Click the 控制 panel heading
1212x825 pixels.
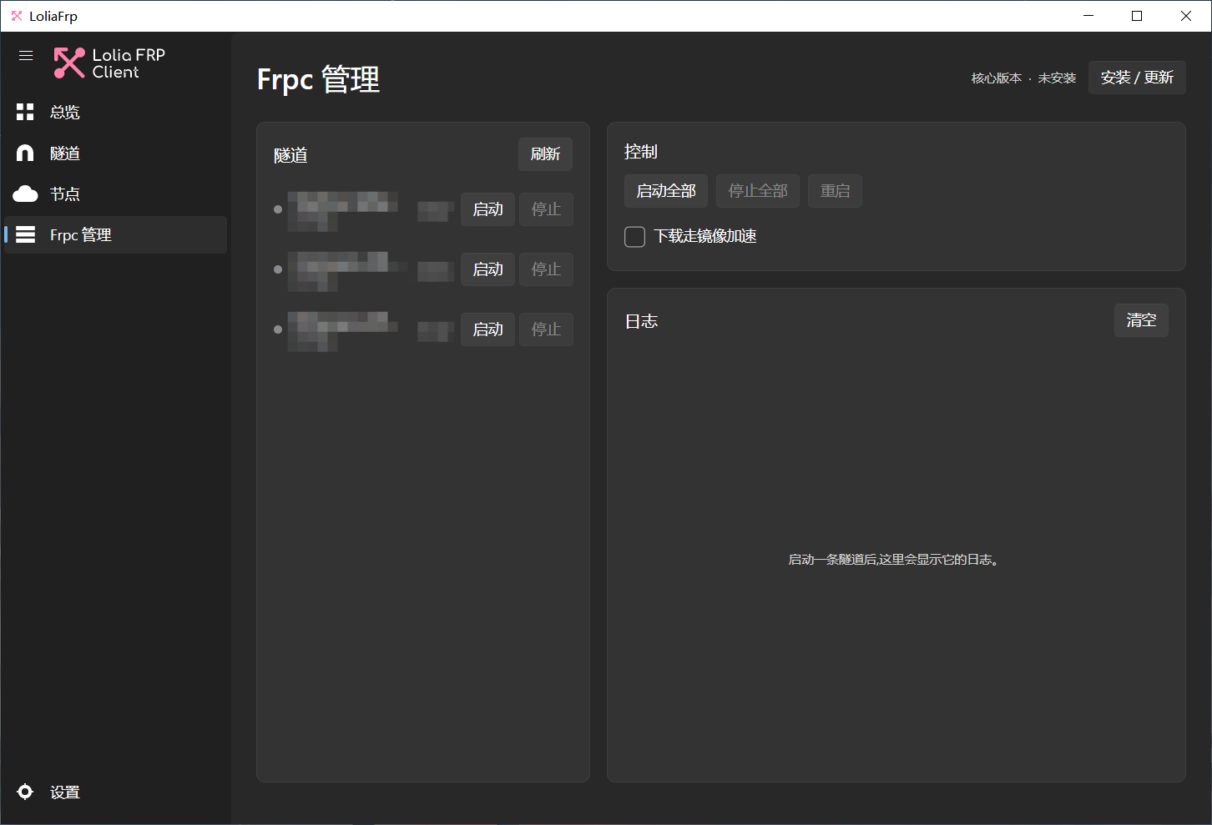pyautogui.click(x=641, y=152)
